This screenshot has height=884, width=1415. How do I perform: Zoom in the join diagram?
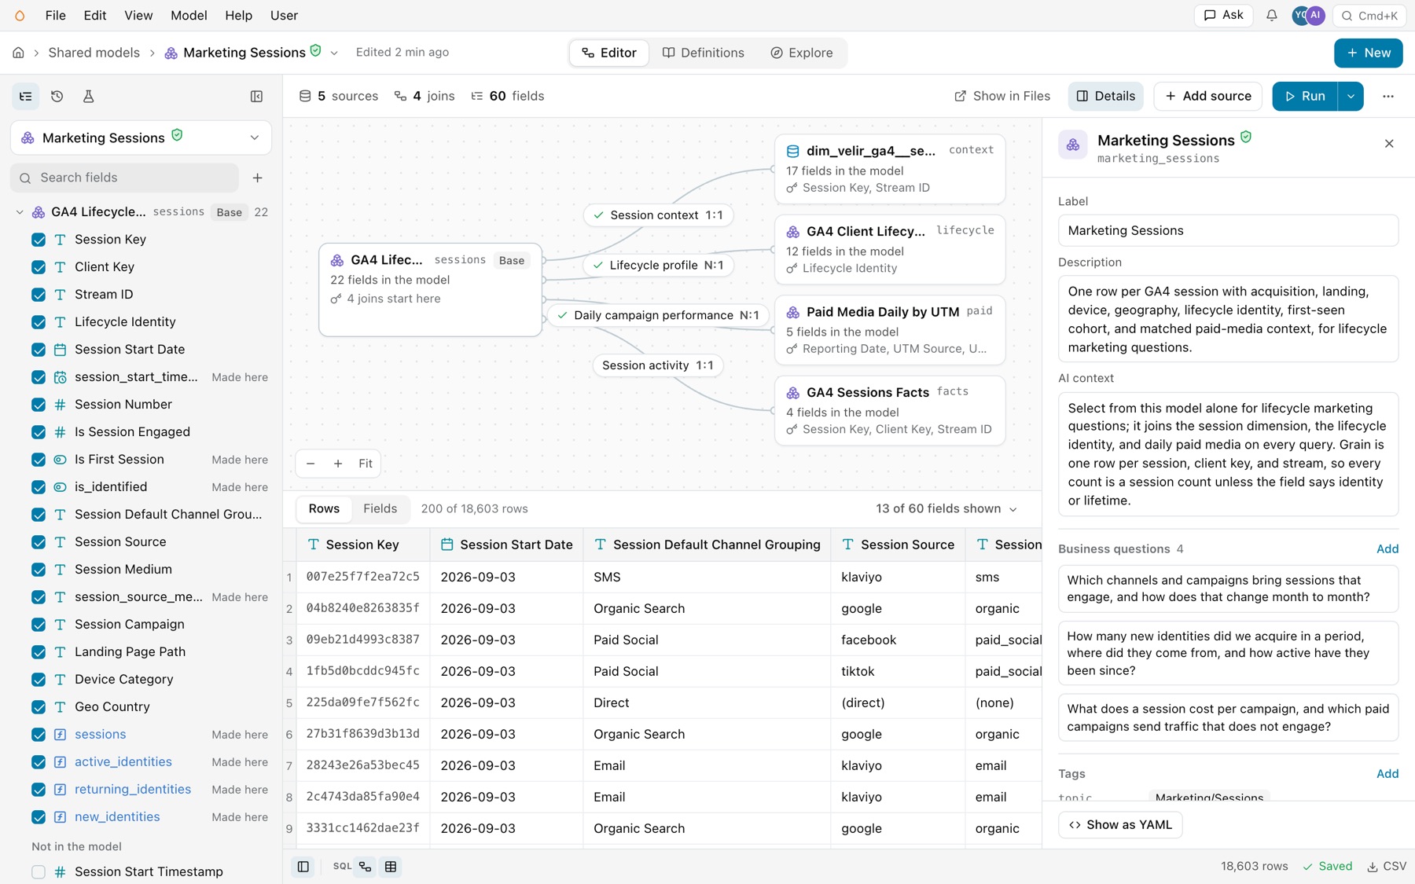(338, 464)
